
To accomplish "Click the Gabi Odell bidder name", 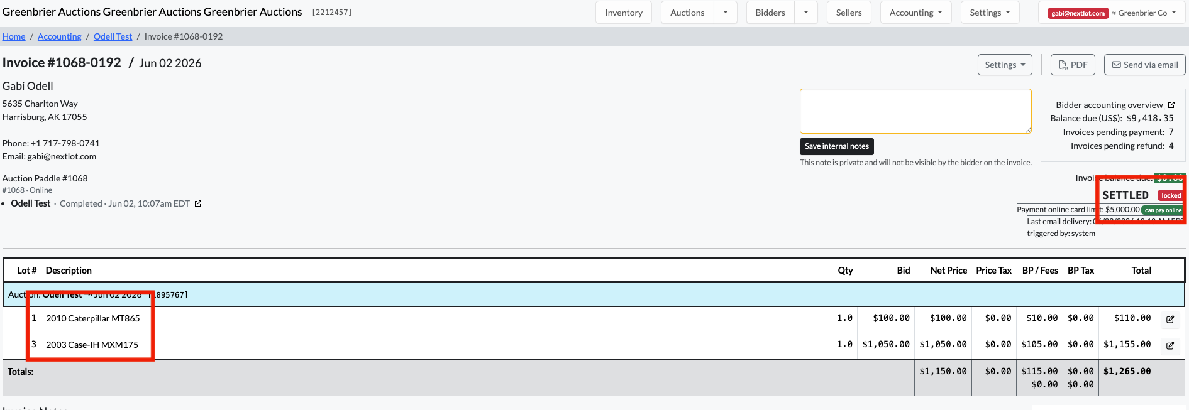I will point(28,86).
